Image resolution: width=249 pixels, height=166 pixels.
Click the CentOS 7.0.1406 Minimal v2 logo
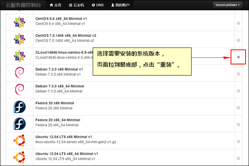pyautogui.click(x=20, y=39)
